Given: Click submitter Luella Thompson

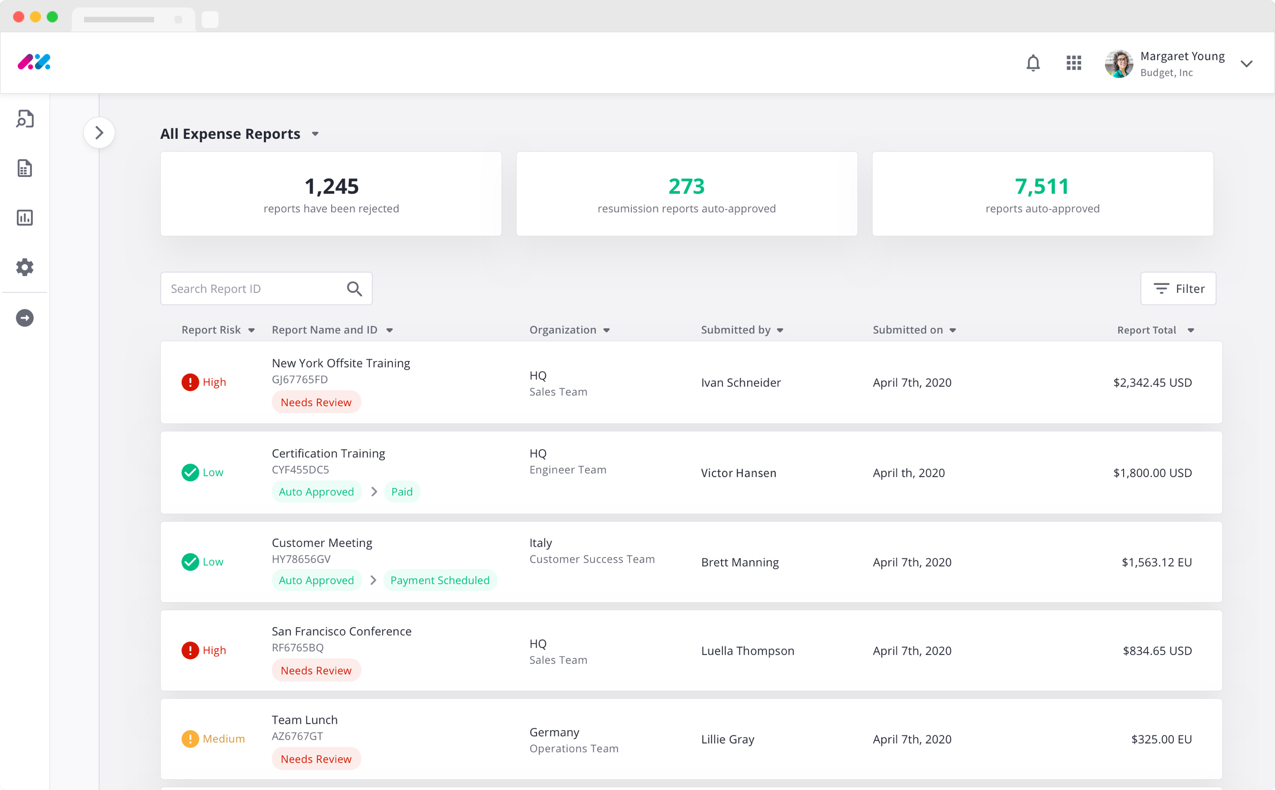Looking at the screenshot, I should [748, 651].
